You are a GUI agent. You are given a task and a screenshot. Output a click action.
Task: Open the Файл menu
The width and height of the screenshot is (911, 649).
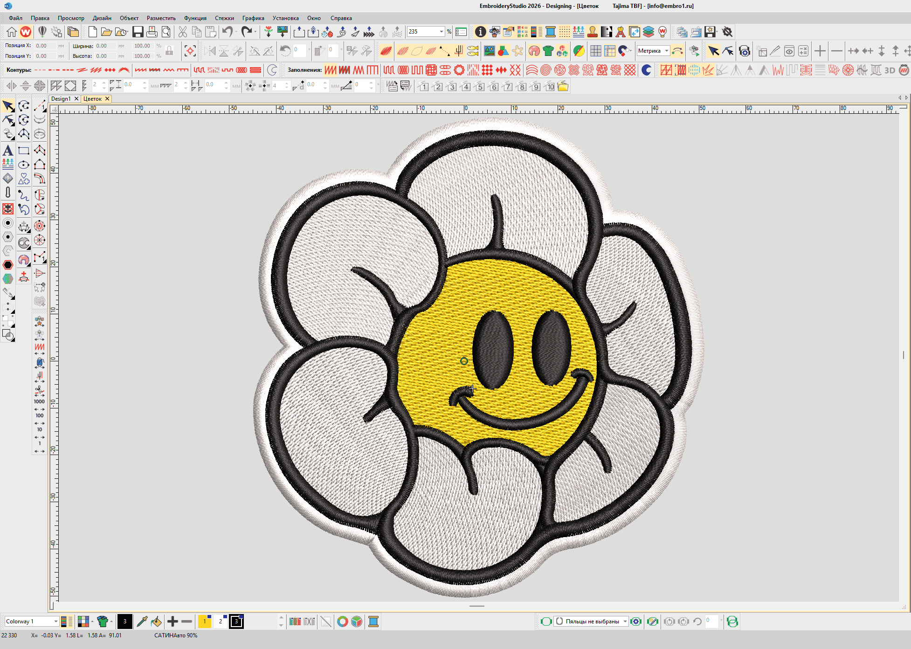(15, 18)
